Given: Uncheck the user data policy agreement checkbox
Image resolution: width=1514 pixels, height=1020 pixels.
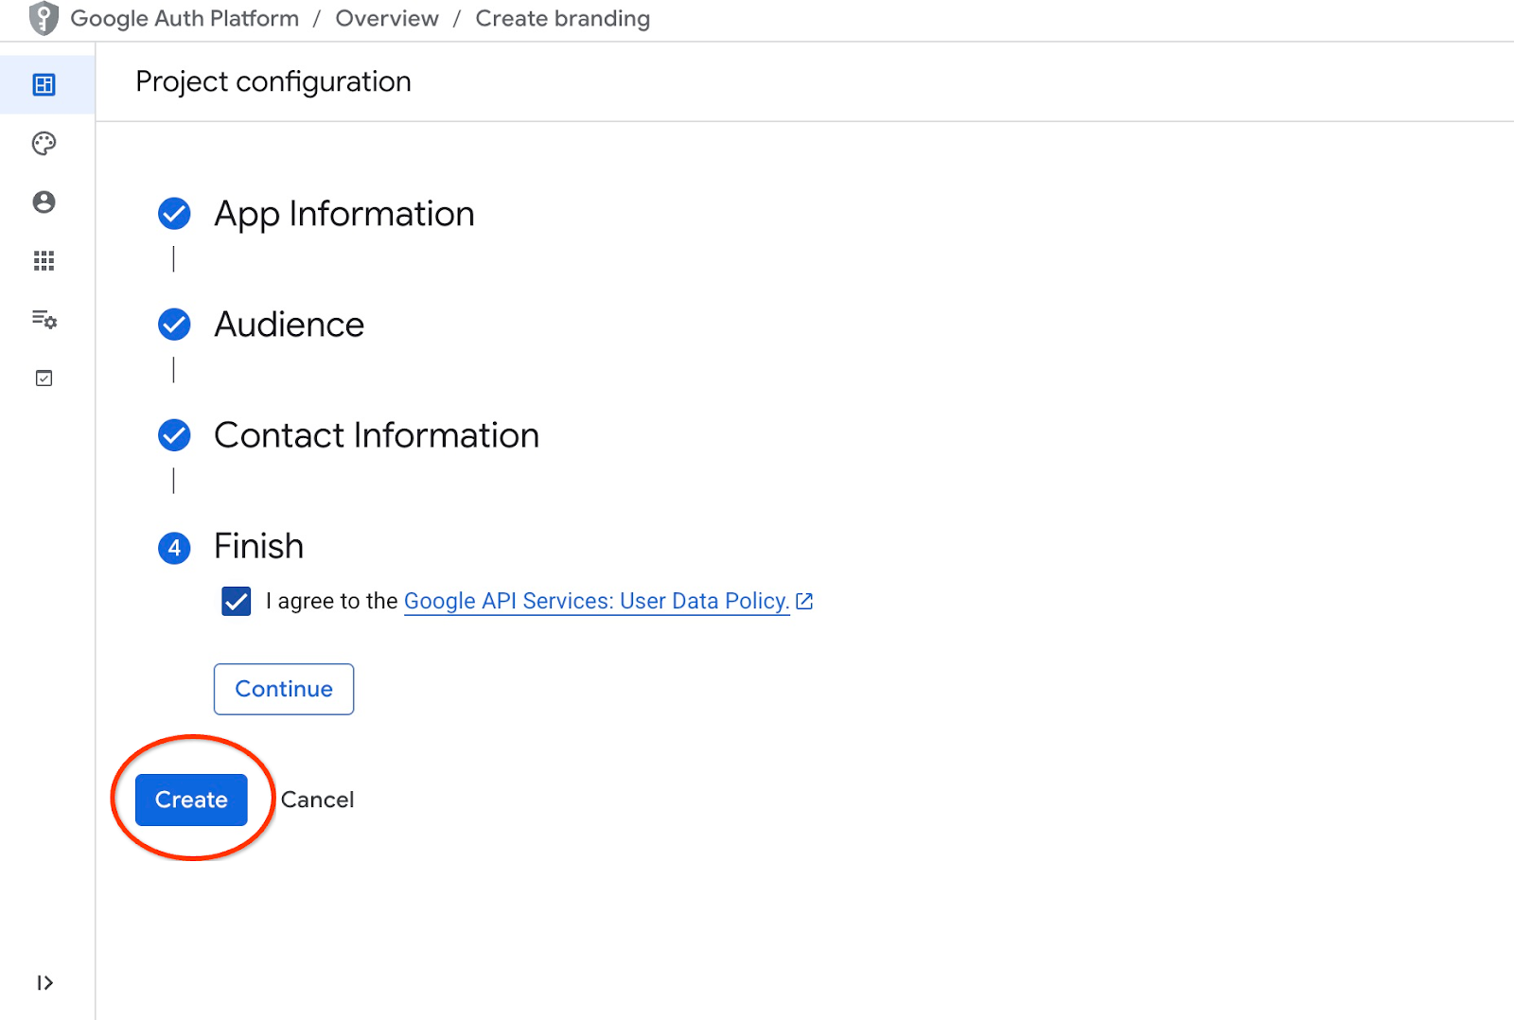Looking at the screenshot, I should (x=237, y=602).
